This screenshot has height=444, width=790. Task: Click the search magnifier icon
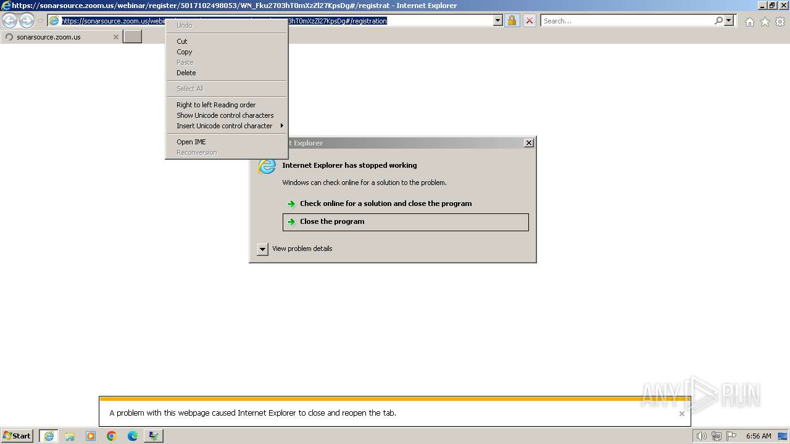(x=718, y=20)
